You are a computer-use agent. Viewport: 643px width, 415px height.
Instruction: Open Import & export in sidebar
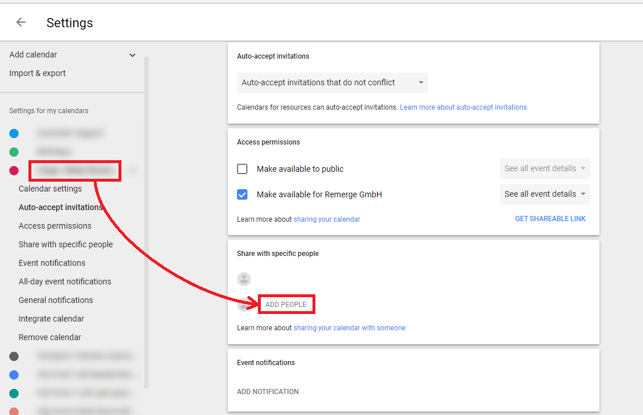pyautogui.click(x=37, y=74)
